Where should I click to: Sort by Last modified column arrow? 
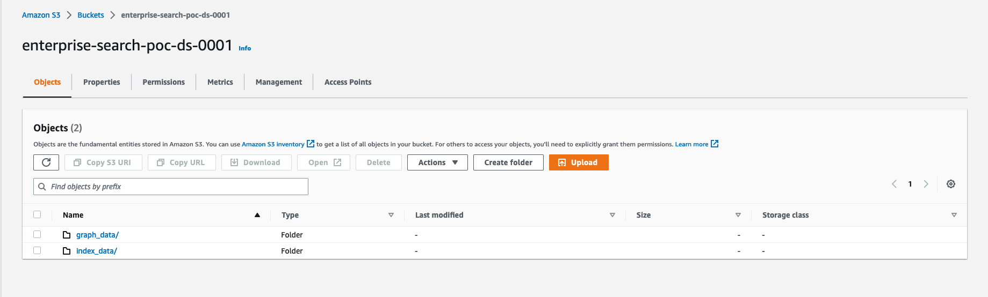612,215
